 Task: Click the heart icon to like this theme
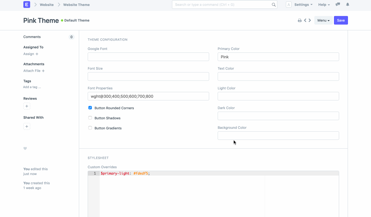tap(25, 148)
